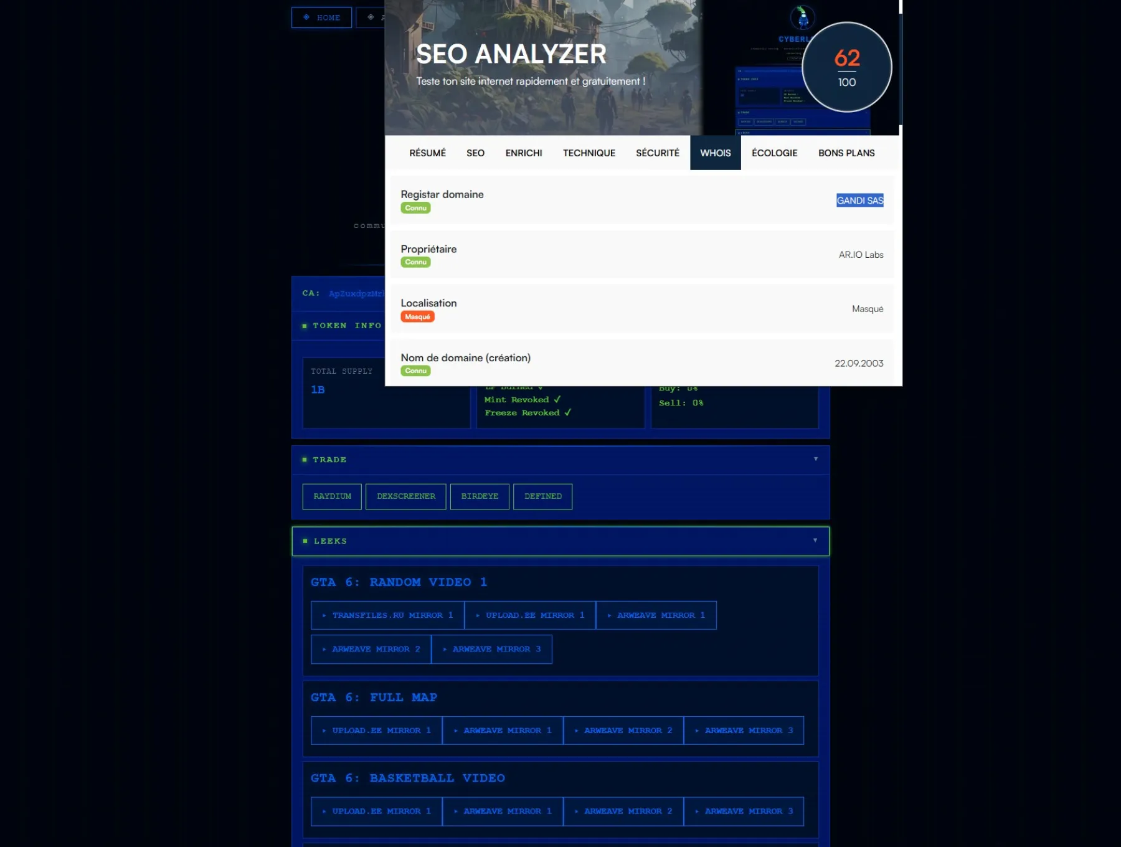Click the SEO Analyzer tagline starting 'Teste ton site'

[x=531, y=82]
